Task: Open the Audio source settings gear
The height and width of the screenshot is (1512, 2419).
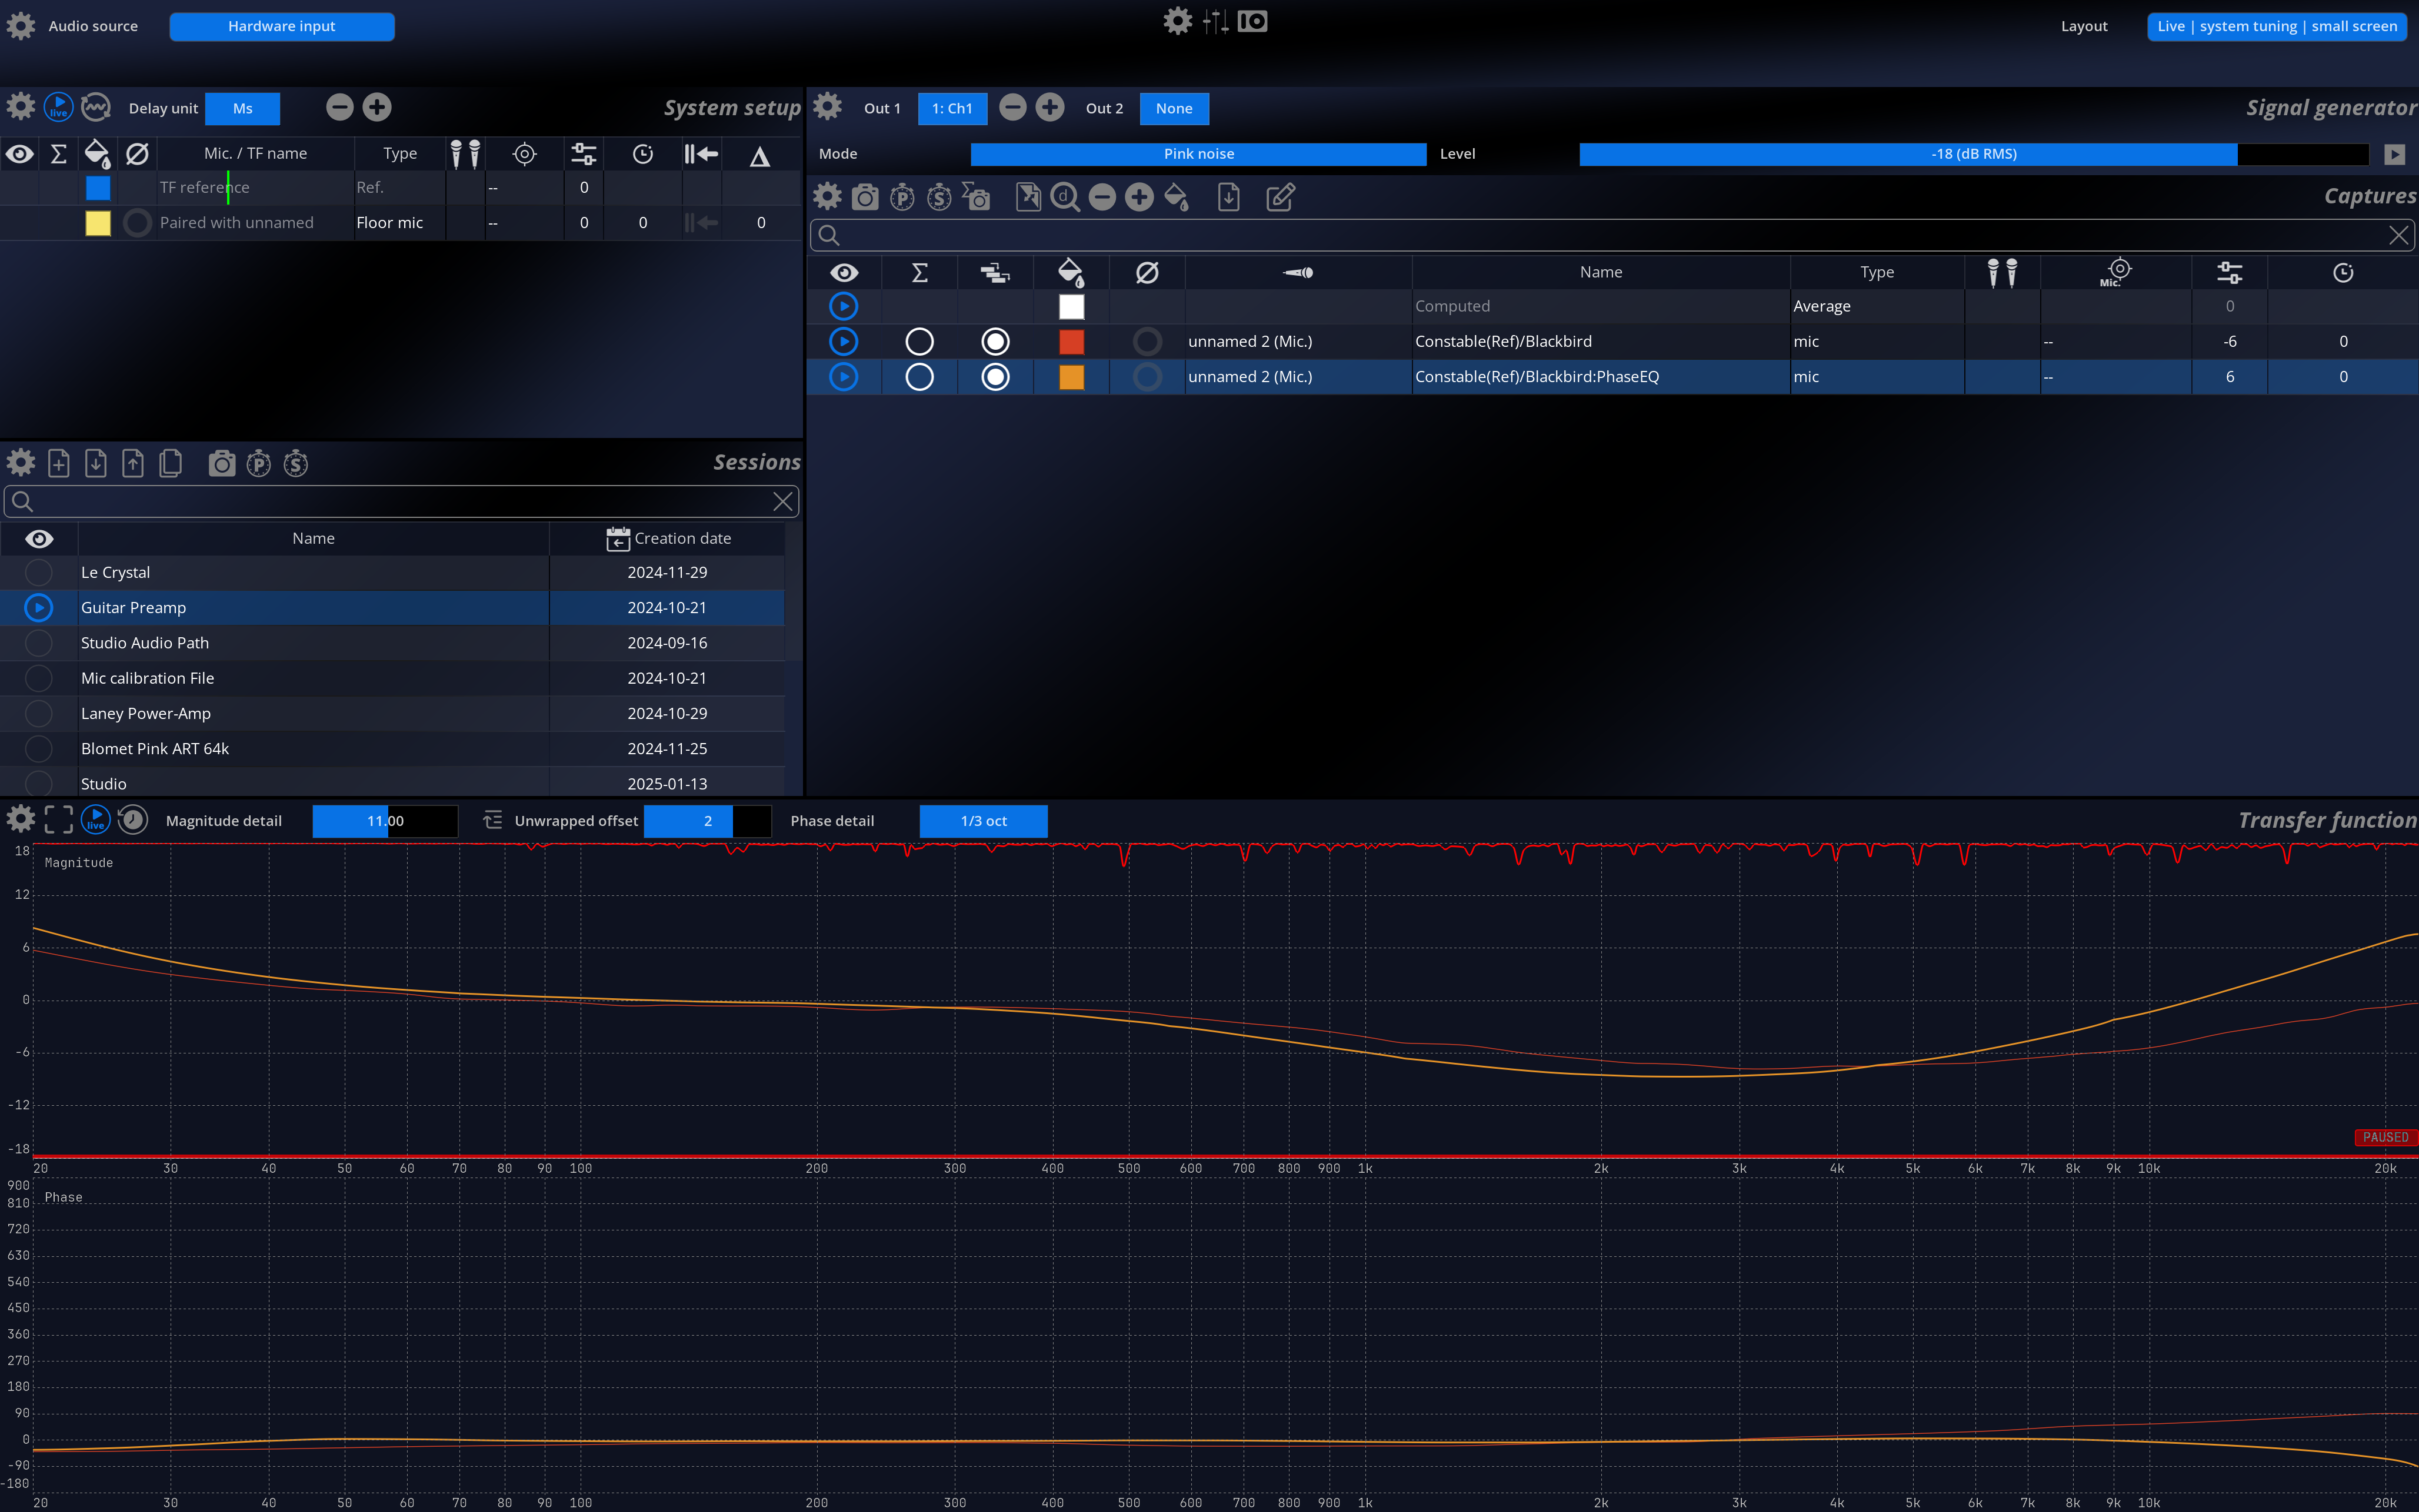Action: [20, 26]
